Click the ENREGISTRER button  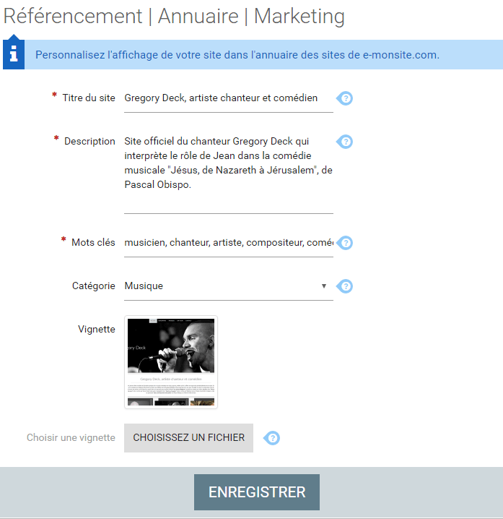click(x=257, y=492)
